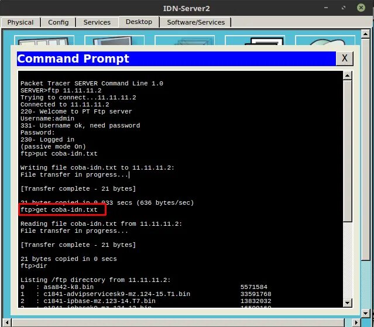Click the terminal vertical scrollbar thumb
Image resolution: width=374 pixels, height=327 pixels.
tap(347, 151)
